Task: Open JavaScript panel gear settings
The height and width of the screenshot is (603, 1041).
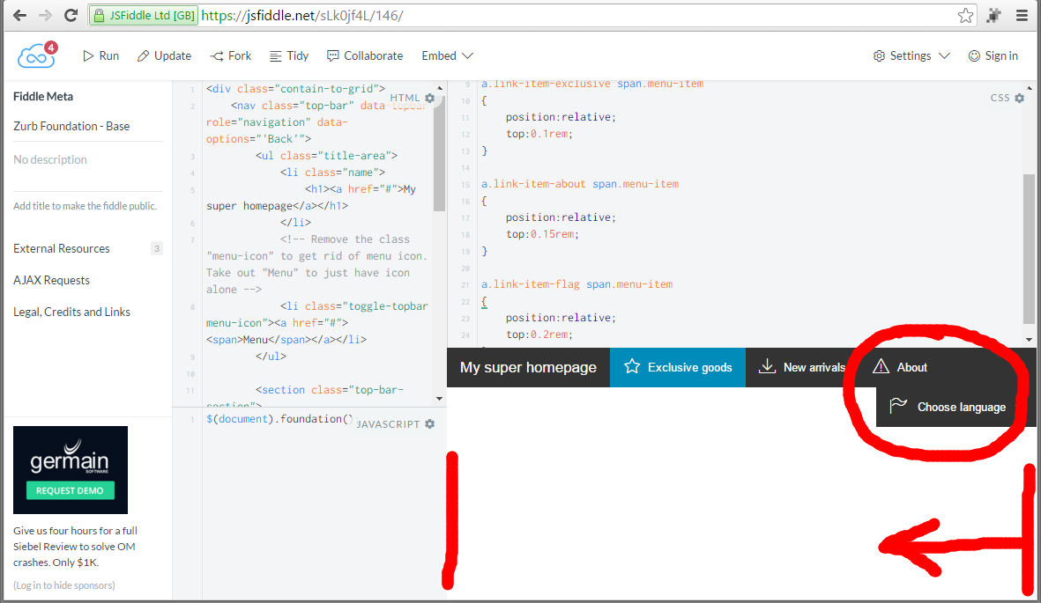Action: coord(430,423)
